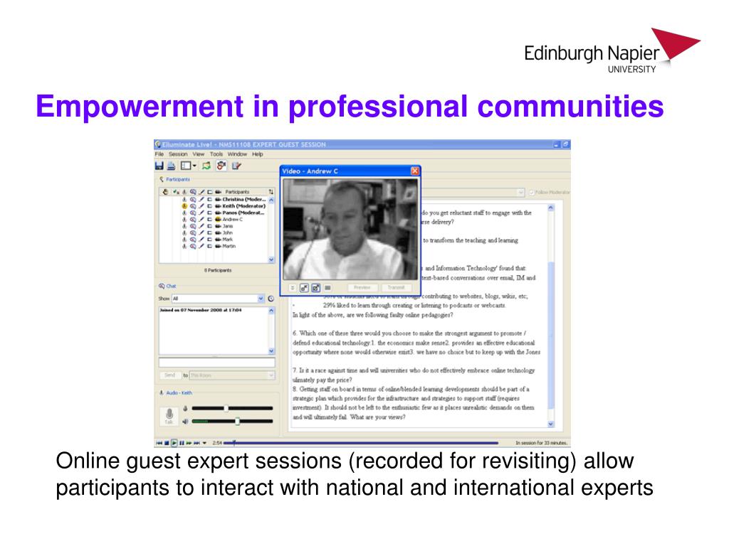Collapse the Participants panel header

[x=174, y=179]
